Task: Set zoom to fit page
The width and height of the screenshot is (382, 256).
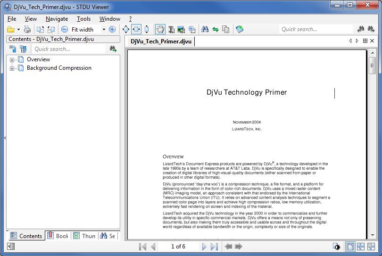Action: click(x=126, y=30)
